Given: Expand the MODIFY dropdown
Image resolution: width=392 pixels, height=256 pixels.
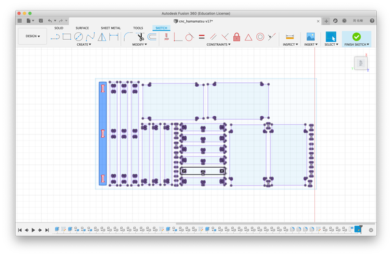Looking at the screenshot, I should click(140, 44).
